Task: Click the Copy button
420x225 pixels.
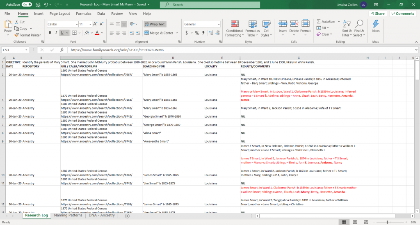Action: click(21, 29)
